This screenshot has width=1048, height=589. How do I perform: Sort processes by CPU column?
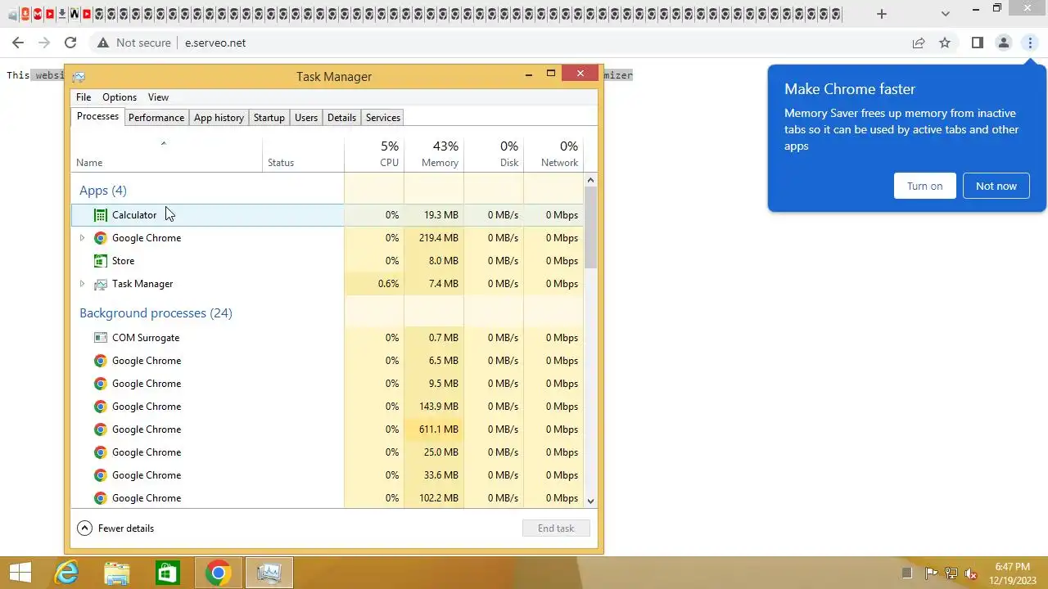tap(374, 154)
